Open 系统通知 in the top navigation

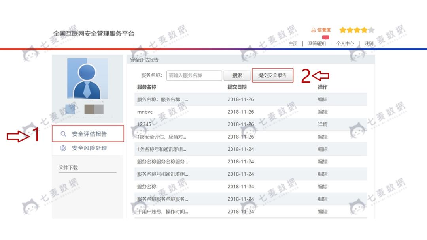tap(317, 43)
